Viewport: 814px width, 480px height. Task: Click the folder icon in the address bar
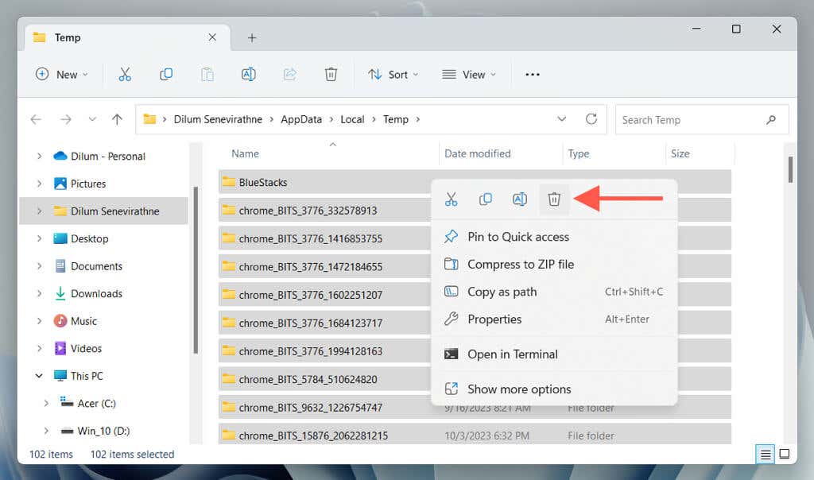[x=149, y=119]
